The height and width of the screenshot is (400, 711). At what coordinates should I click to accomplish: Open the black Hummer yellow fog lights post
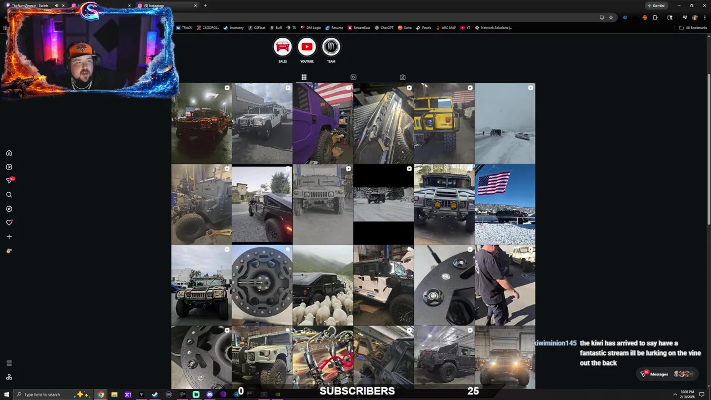(444, 204)
